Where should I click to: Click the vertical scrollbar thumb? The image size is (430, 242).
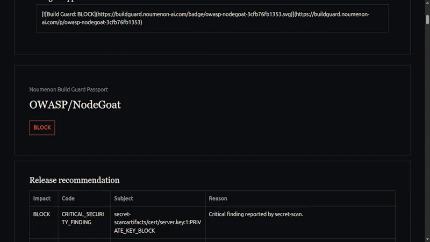tap(427, 20)
